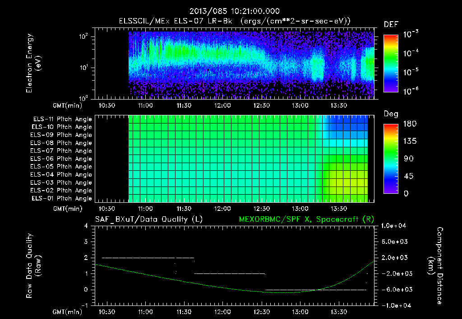Select the ELS-11 Pitch Angle row label
The width and height of the screenshot is (462, 319).
point(62,119)
